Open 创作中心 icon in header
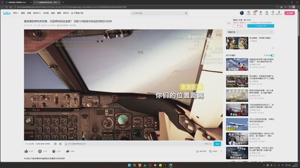300x168 pixels. click(x=279, y=13)
